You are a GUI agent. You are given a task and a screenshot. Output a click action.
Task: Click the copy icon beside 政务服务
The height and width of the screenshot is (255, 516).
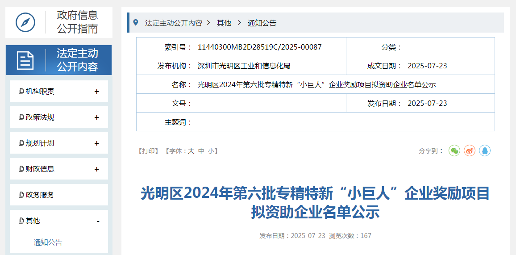pos(21,195)
